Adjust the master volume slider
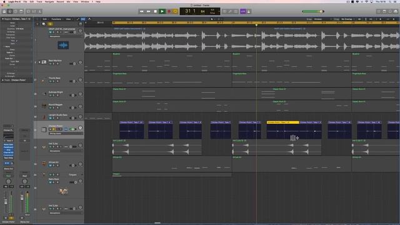 (313, 11)
